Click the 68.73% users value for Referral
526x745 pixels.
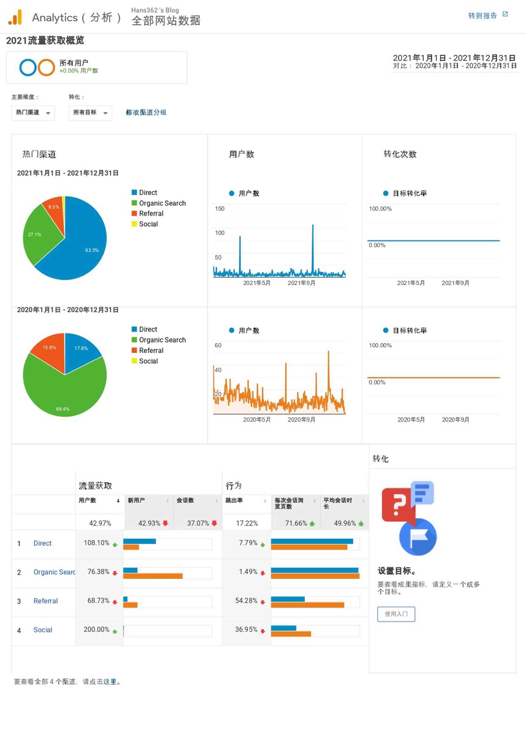click(98, 601)
